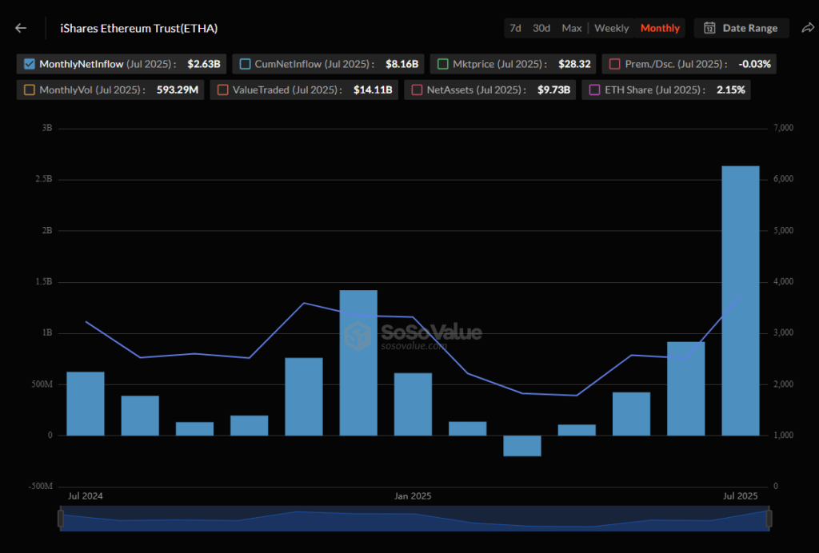
Task: Enable the NetAssets series checkbox
Action: click(417, 90)
